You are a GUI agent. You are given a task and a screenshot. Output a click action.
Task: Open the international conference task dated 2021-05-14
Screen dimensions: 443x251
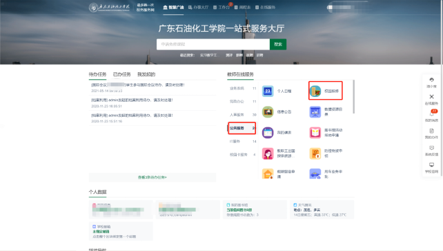[x=152, y=87]
